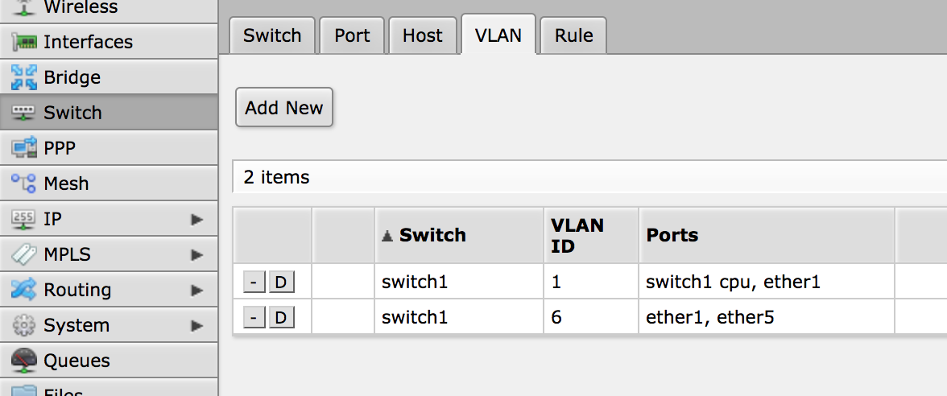Click the Bridge icon in sidebar

(23, 77)
